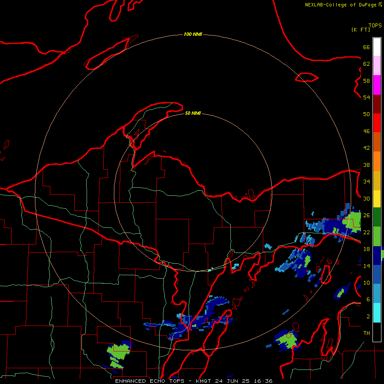Click the medium blue swatch between 10 and 14
The height and width of the screenshot is (384, 384).
tap(377, 274)
